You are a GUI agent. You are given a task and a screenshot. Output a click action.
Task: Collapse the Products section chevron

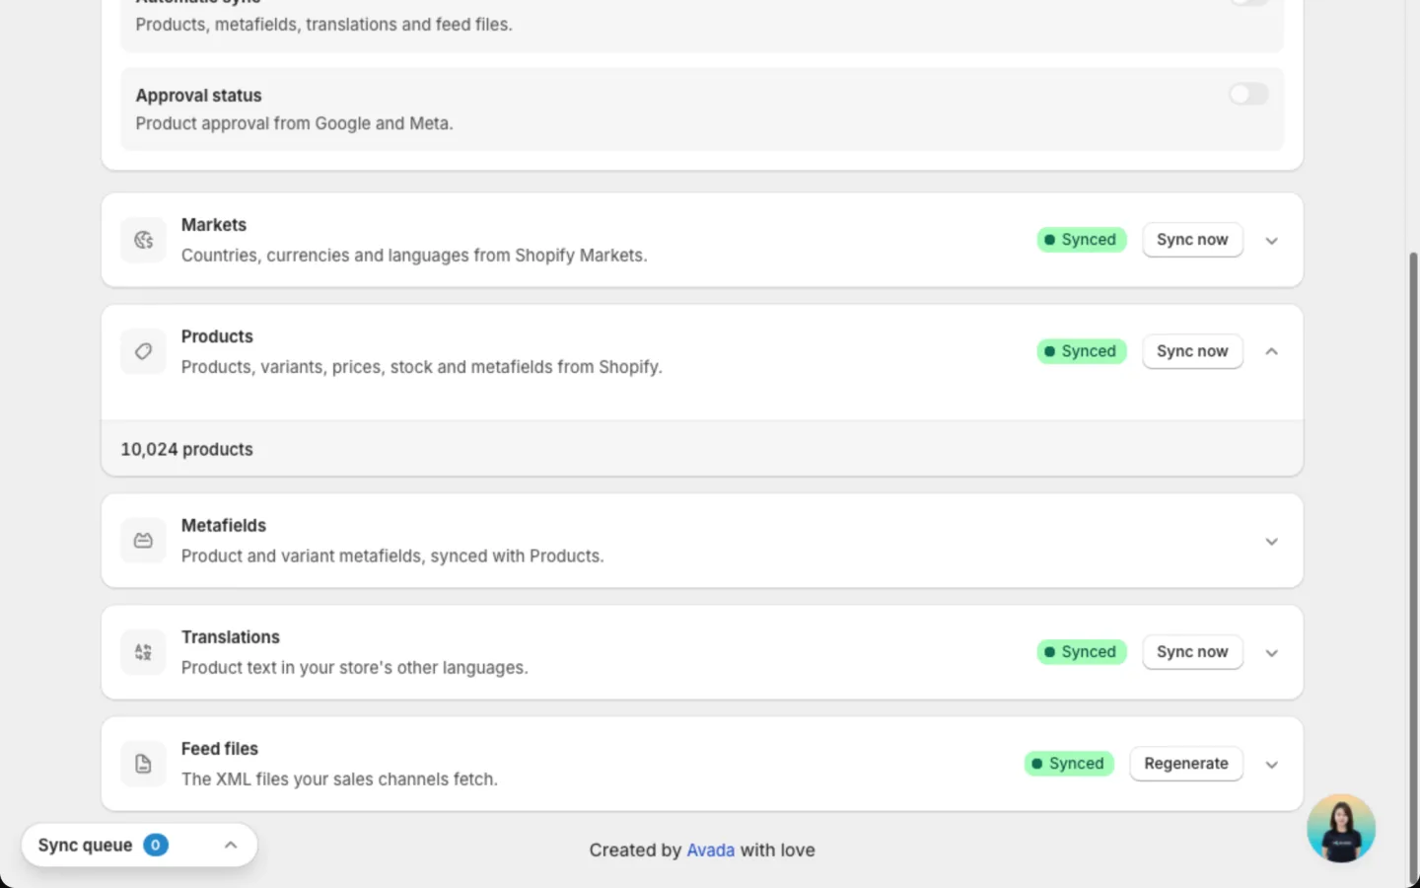coord(1272,351)
